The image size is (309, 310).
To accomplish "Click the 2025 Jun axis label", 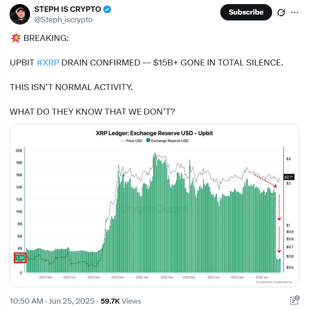I will pyautogui.click(x=262, y=277).
